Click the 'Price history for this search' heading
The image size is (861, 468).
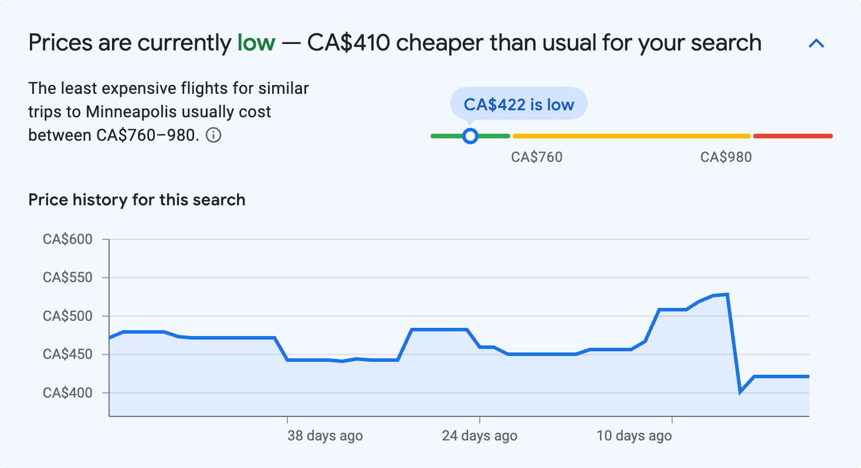click(136, 199)
